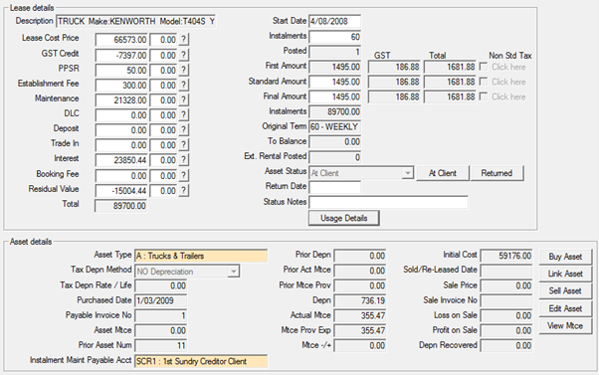Click the Description field with TRUCK Make:KENWORTH

[135, 21]
